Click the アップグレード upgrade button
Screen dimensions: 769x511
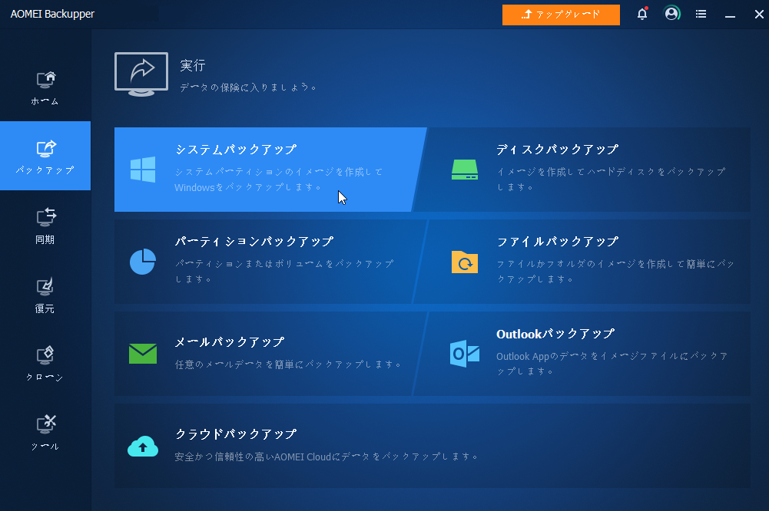[x=561, y=15]
